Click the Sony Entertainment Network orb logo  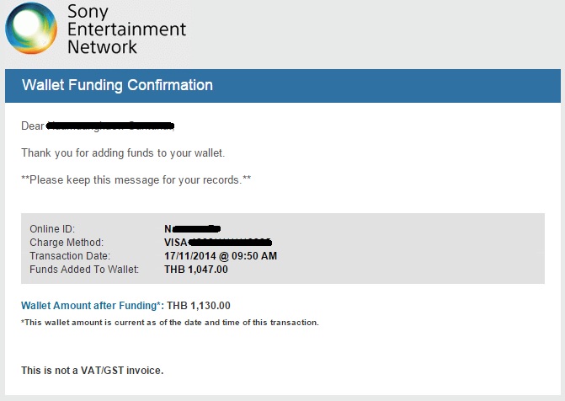[31, 29]
